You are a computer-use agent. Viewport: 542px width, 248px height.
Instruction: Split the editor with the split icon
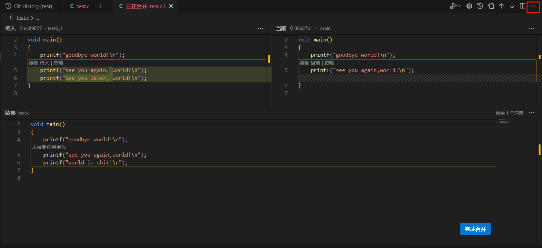pyautogui.click(x=523, y=6)
